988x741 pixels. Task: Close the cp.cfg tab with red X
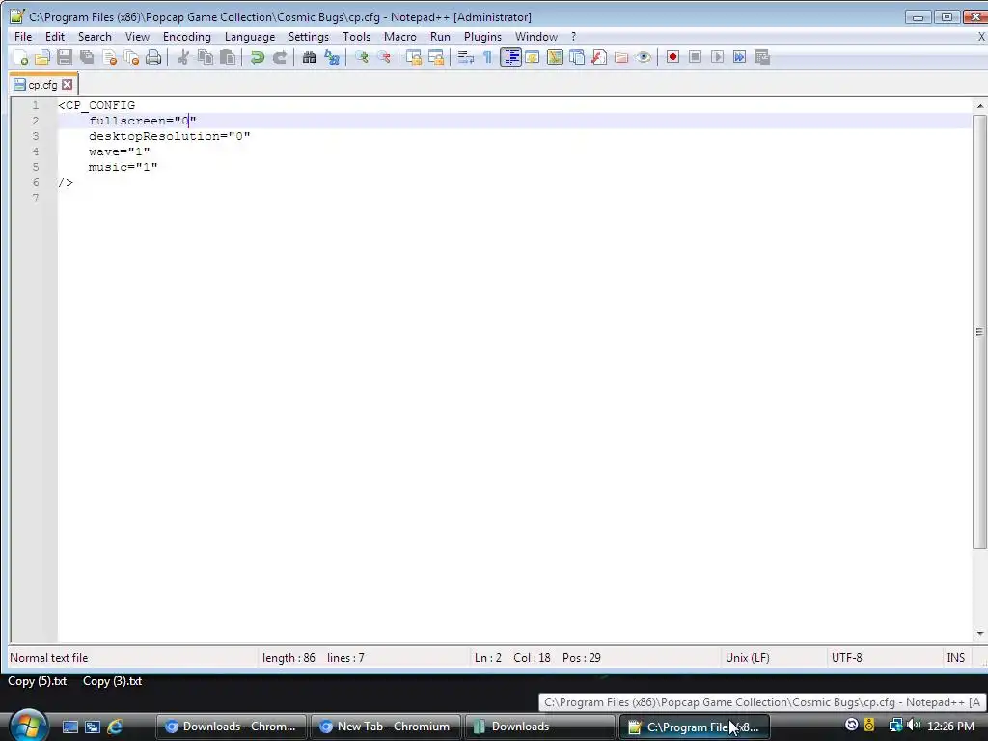68,85
